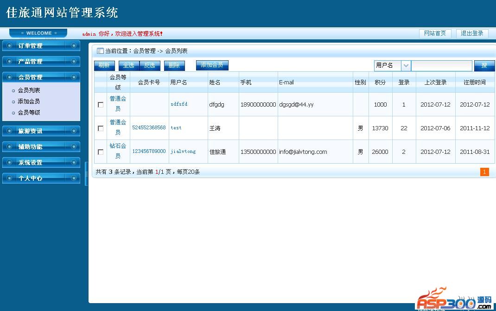This screenshot has width=496, height=311.
Task: Click 普通会员 link in sdfsfd row
Action: pos(118,104)
